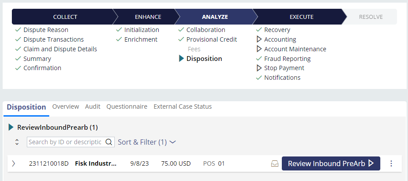Click the Search by ID or description field

[65, 142]
